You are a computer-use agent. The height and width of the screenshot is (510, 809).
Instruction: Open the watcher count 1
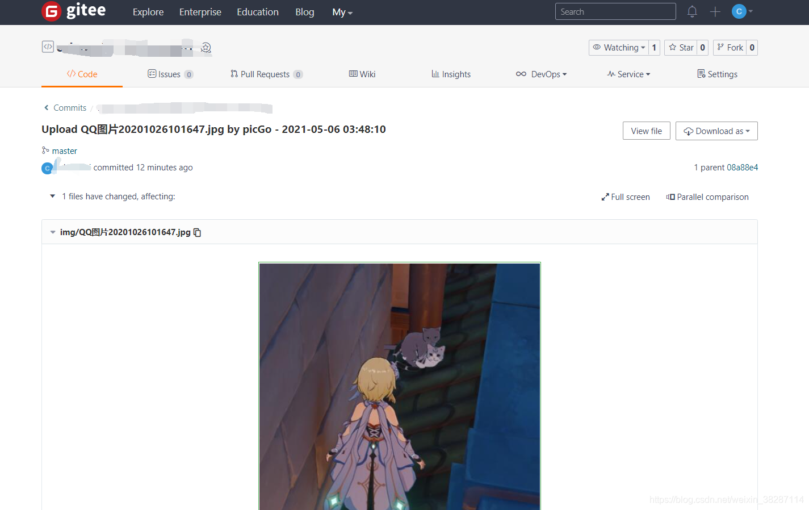654,48
